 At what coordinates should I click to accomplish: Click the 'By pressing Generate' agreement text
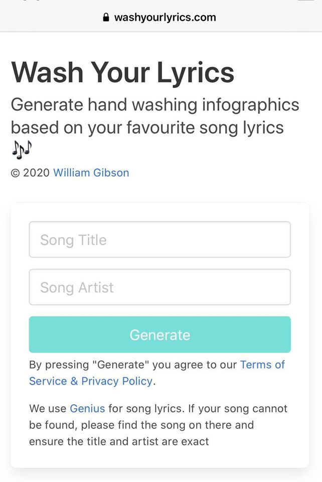click(90, 365)
